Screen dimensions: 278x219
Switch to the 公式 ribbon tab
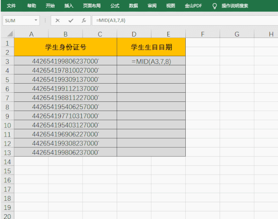coord(115,6)
